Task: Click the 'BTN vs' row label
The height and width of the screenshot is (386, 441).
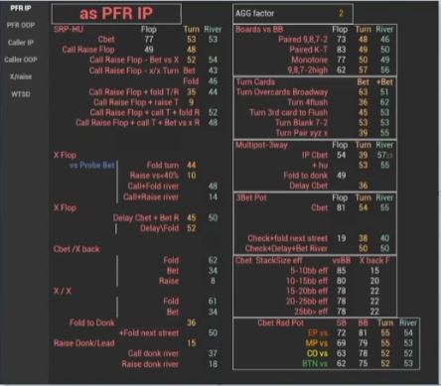Action: 315,363
